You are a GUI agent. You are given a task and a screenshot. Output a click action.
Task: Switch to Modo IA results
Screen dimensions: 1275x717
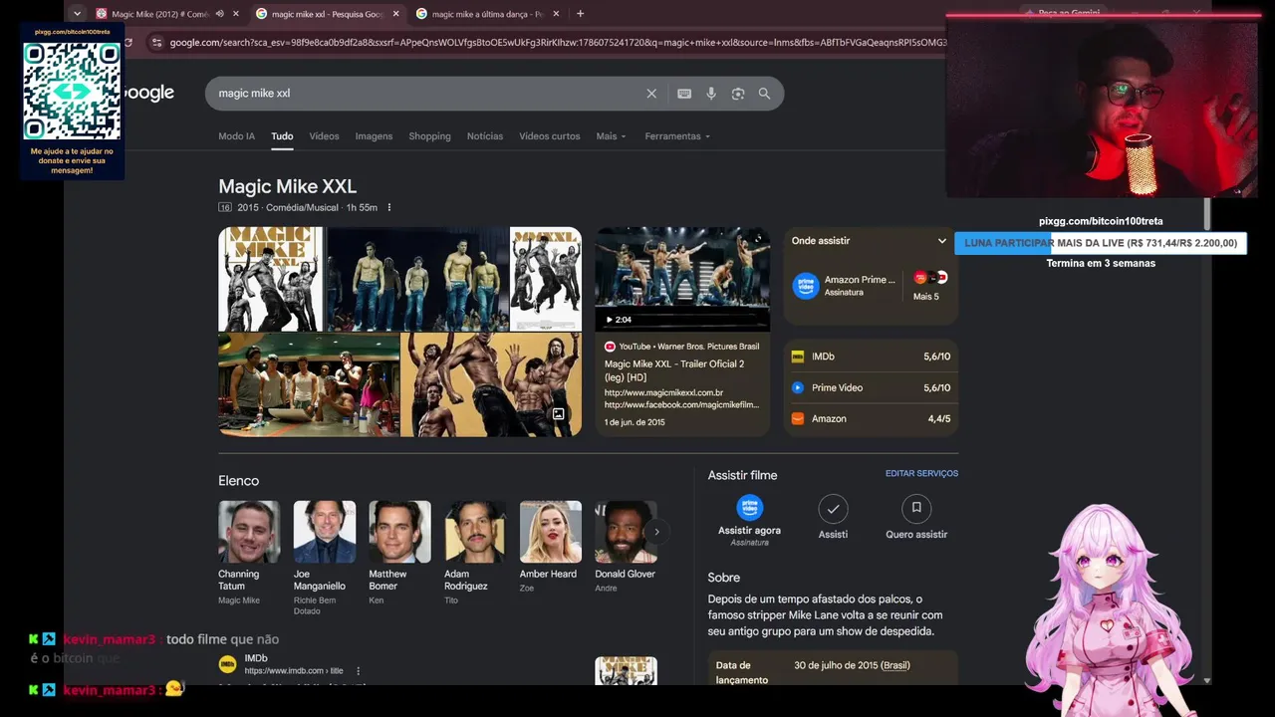237,136
